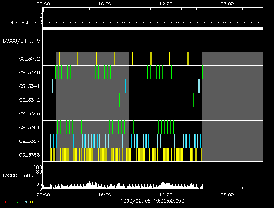The image size is (274, 208).
Task: Click the OS_3341 row label
Action: pyautogui.click(x=29, y=86)
